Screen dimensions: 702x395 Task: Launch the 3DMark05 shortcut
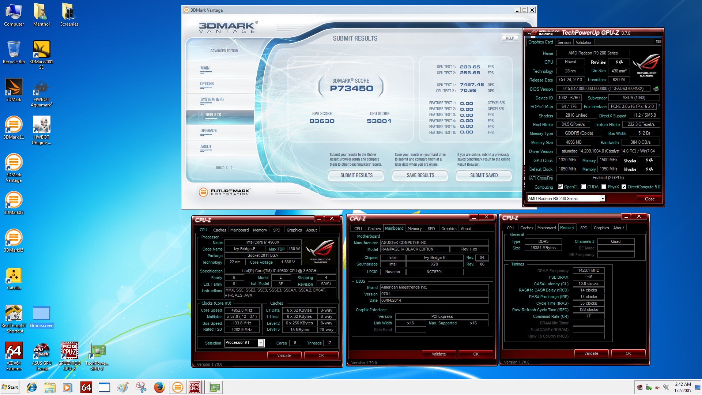pos(14,241)
